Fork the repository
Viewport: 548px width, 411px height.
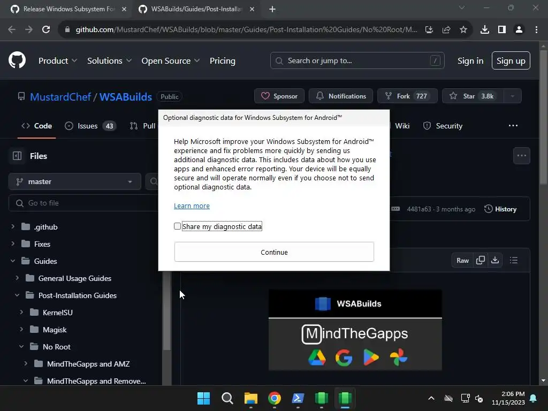tap(407, 96)
